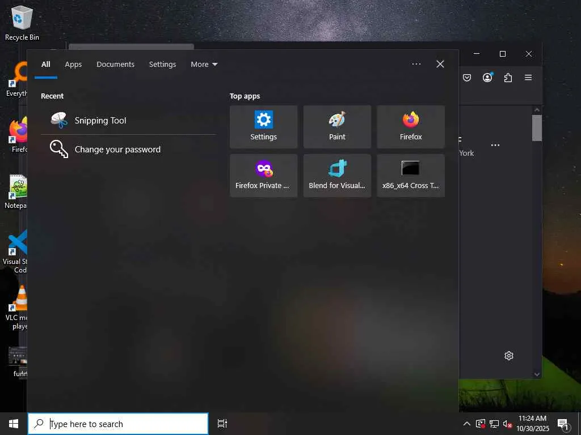581x435 pixels.
Task: Select Recycle Bin desktop icon
Action: [x=22, y=23]
